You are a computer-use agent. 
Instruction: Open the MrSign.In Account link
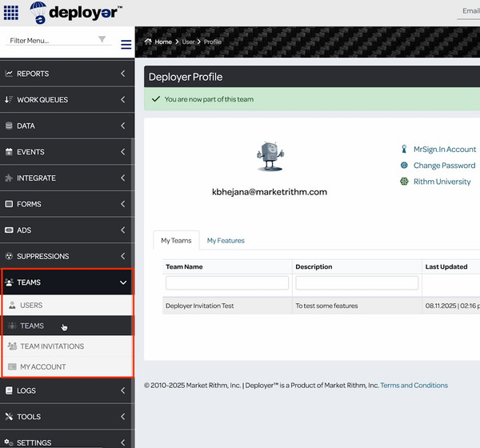tap(445, 149)
